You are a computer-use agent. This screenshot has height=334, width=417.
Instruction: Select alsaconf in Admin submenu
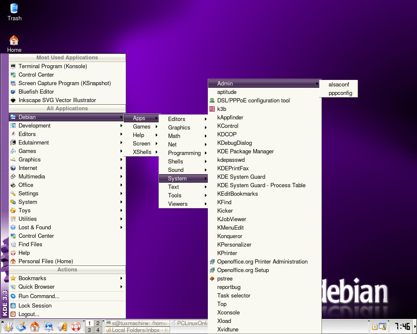coord(339,84)
